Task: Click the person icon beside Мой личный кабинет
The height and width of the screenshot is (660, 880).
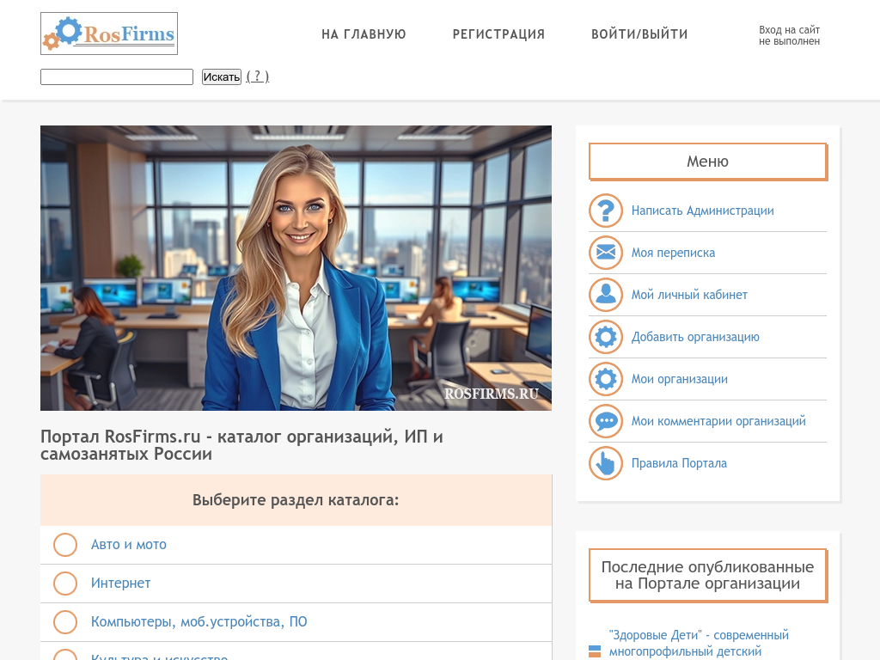Action: point(606,295)
